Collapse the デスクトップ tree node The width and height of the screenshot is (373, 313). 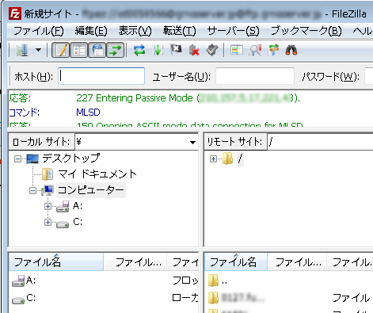17,158
